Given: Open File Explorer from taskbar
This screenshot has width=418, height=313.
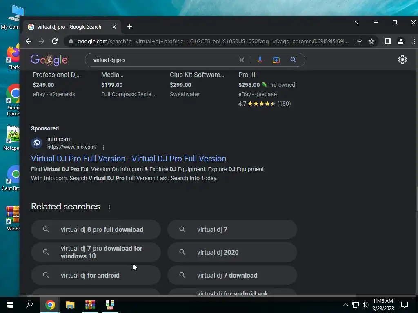Looking at the screenshot, I should (x=70, y=305).
